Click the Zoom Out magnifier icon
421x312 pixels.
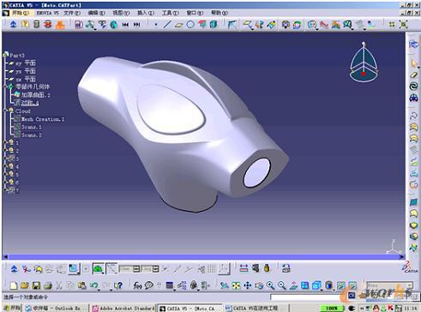point(281,285)
